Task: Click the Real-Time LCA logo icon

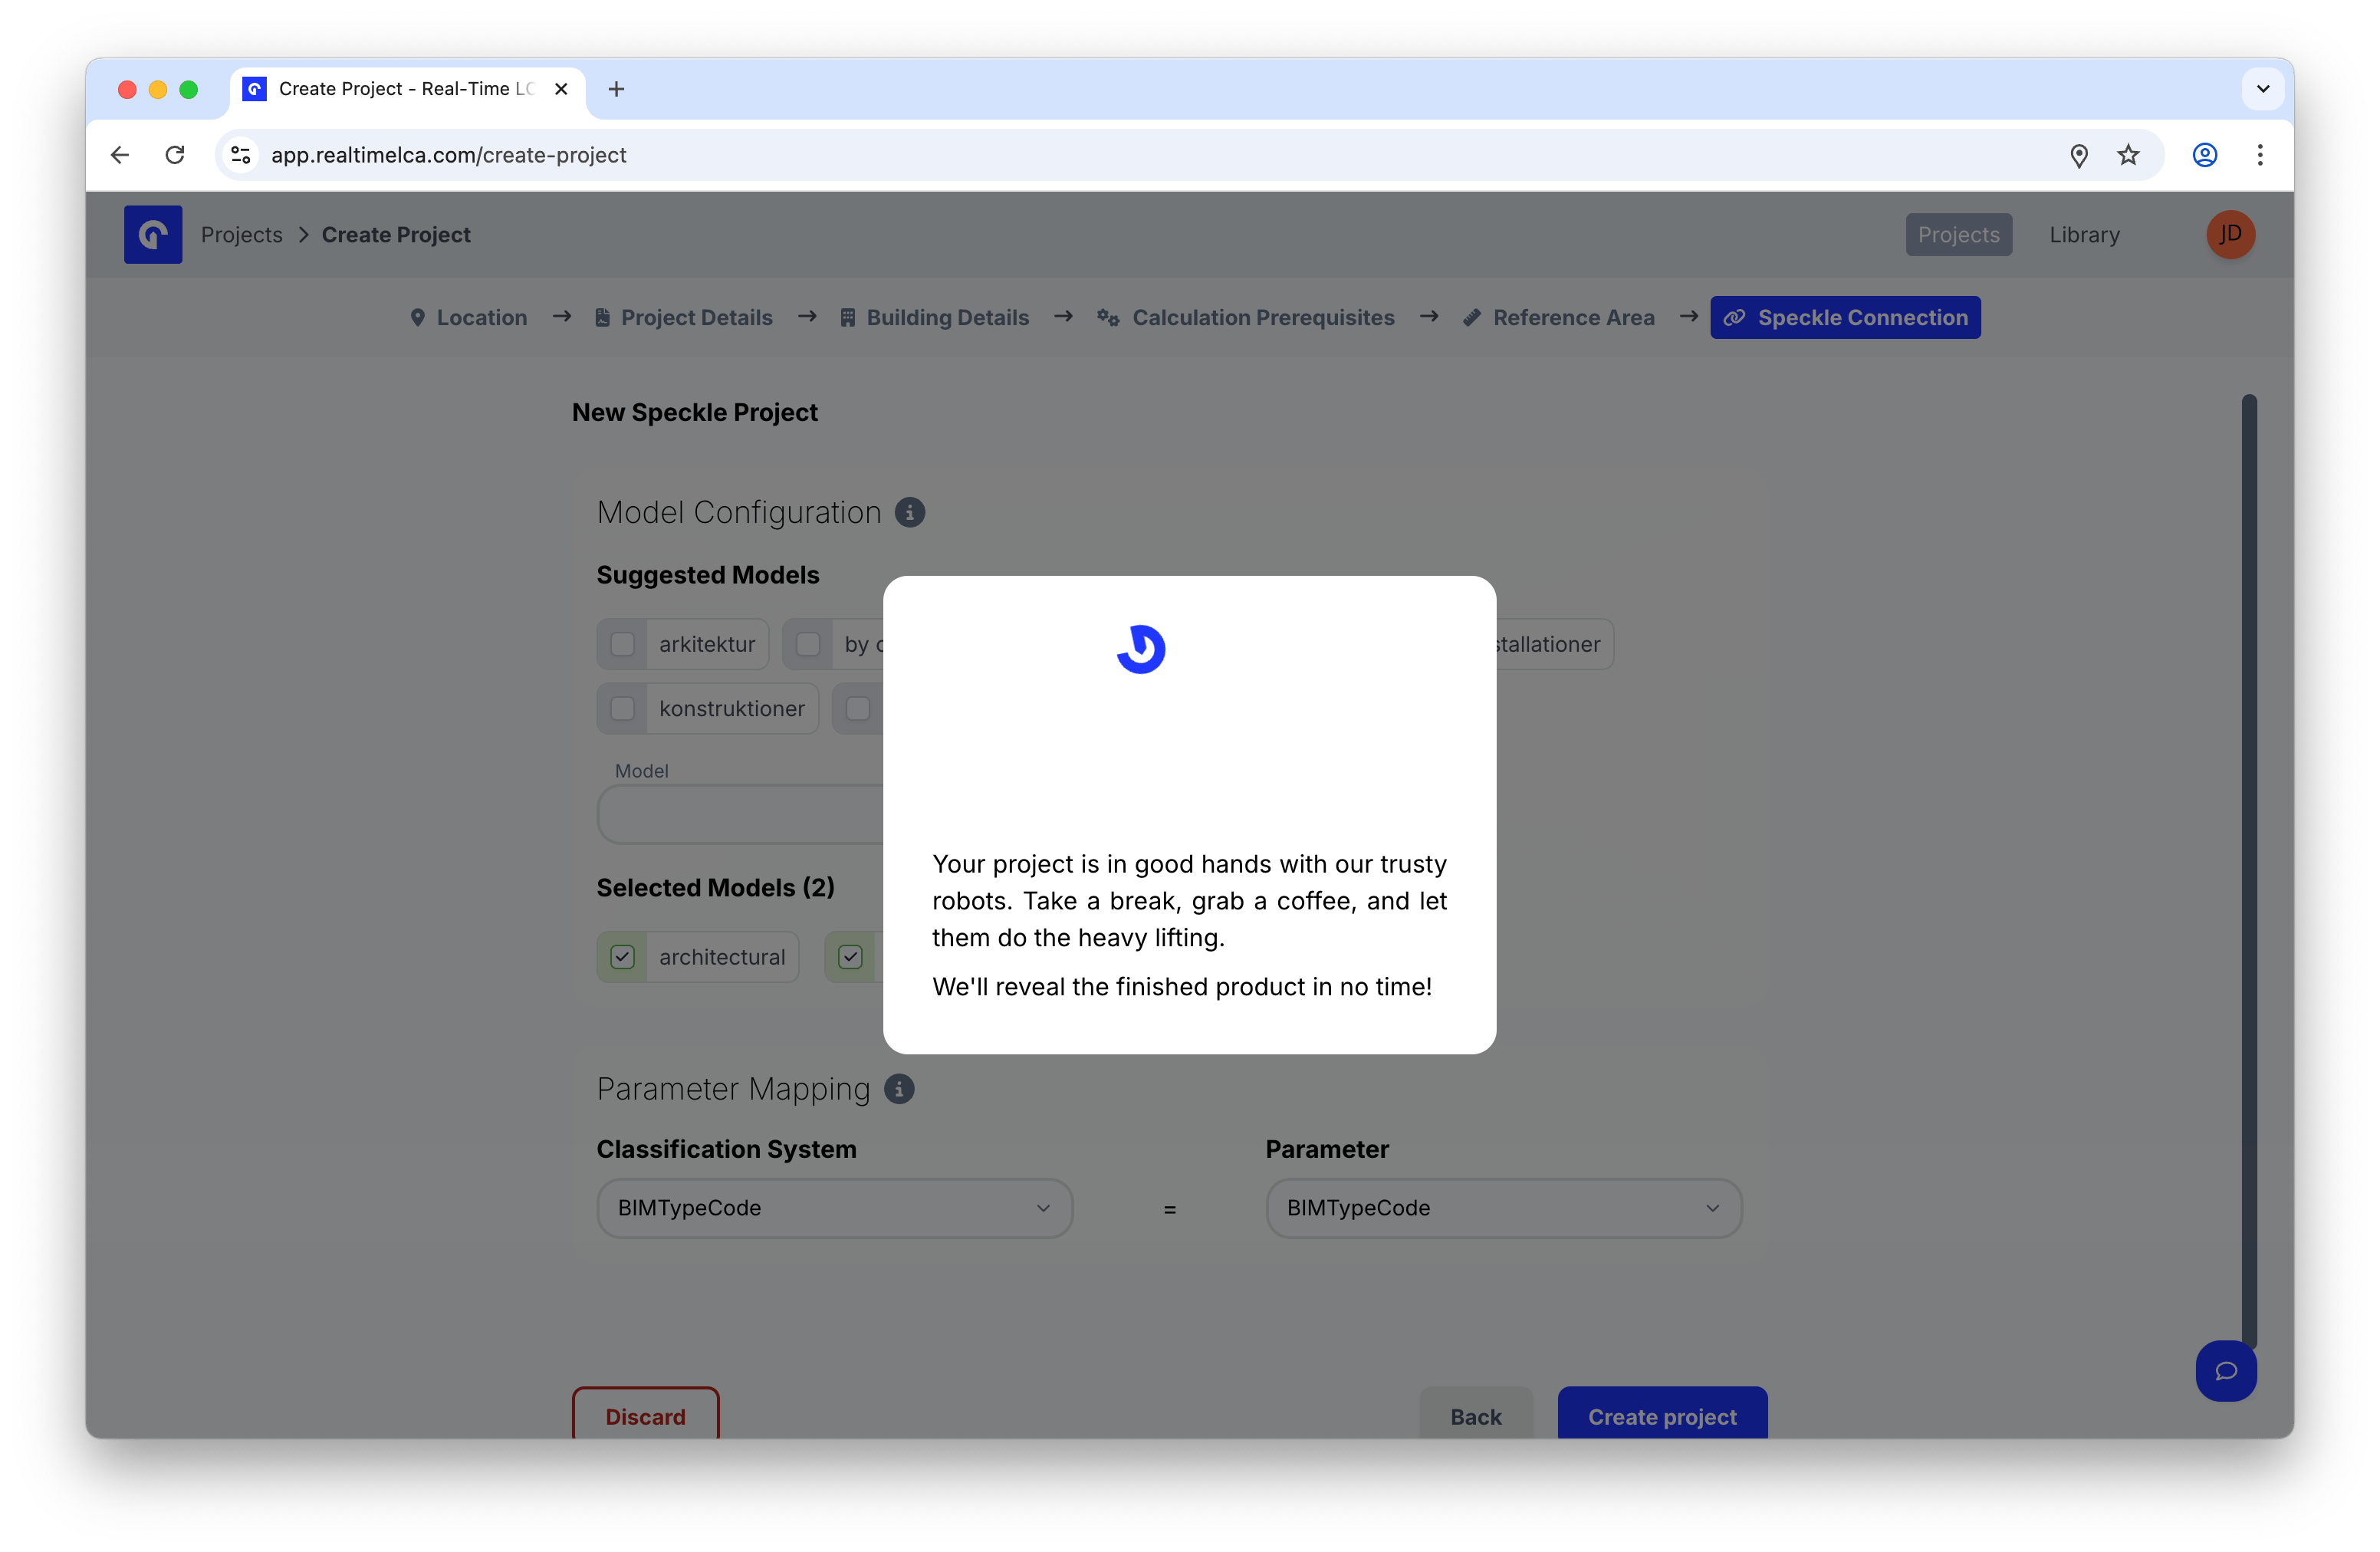Action: [x=153, y=234]
